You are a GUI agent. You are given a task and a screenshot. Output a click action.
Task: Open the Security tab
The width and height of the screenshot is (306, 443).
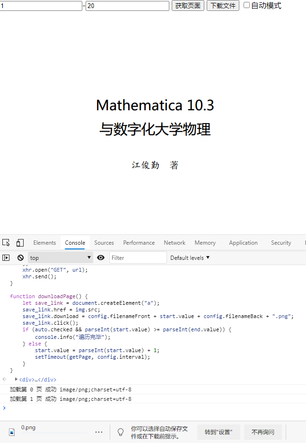tap(281, 243)
